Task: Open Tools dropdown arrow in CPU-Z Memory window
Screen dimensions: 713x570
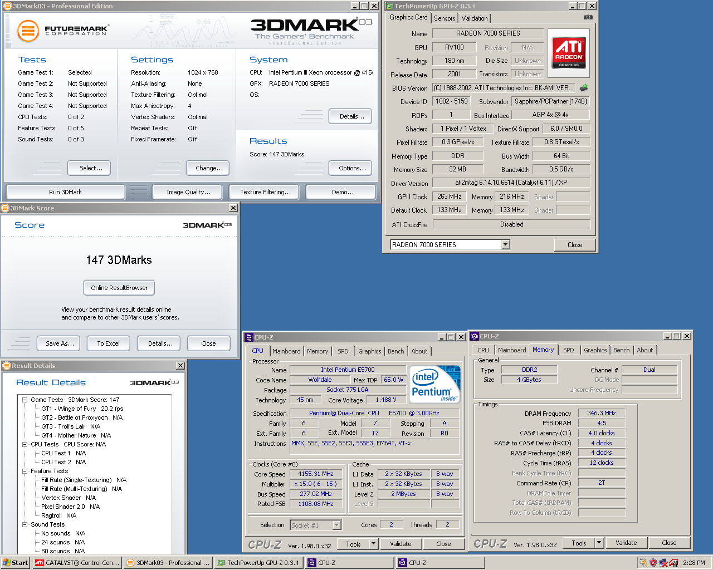Action: coord(599,543)
